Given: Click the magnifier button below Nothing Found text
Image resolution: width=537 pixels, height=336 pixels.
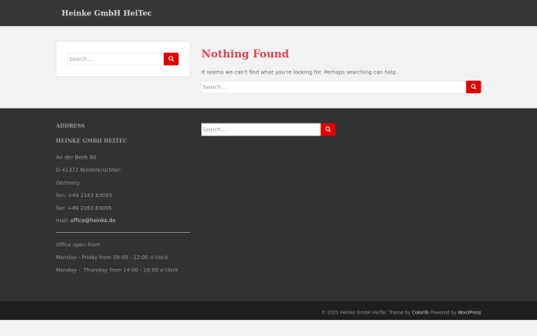Looking at the screenshot, I should [x=473, y=87].
